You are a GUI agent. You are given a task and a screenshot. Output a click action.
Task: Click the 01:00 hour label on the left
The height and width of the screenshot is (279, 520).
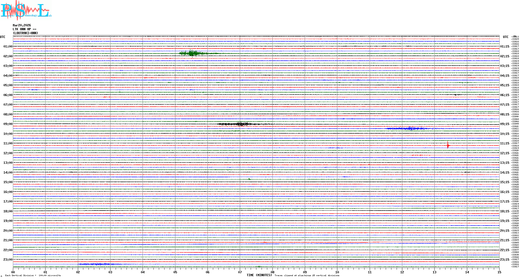[8, 47]
